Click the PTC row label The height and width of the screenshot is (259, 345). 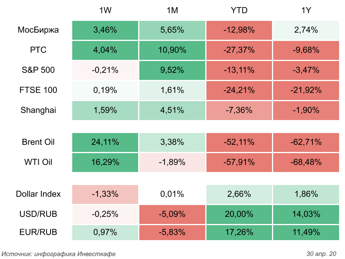(38, 50)
